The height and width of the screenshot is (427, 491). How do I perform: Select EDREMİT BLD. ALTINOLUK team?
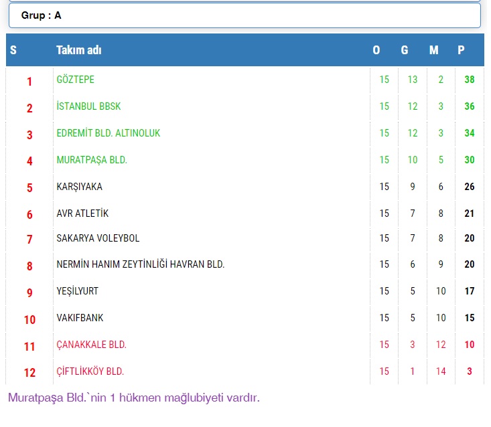tap(109, 133)
